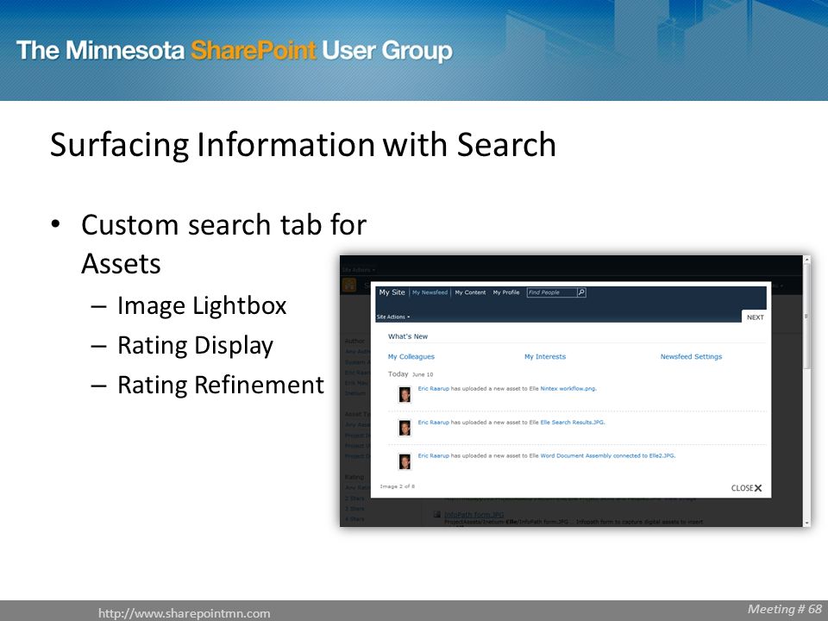Click Eric Raarup's photo beside Nintex workflow entry
The height and width of the screenshot is (621, 828).
coord(405,394)
